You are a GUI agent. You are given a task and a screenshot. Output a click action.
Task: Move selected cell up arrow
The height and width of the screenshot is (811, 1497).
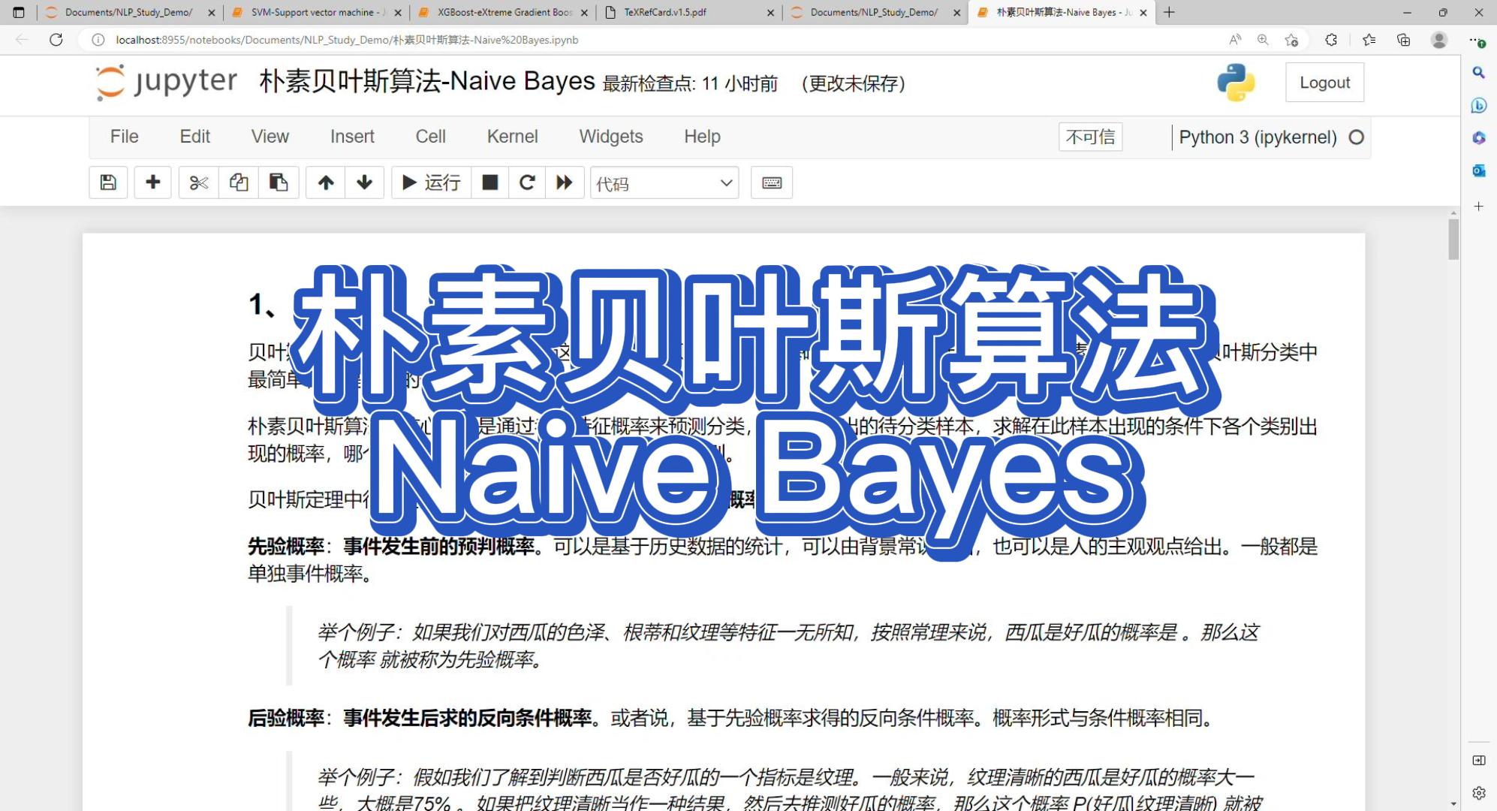point(326,182)
